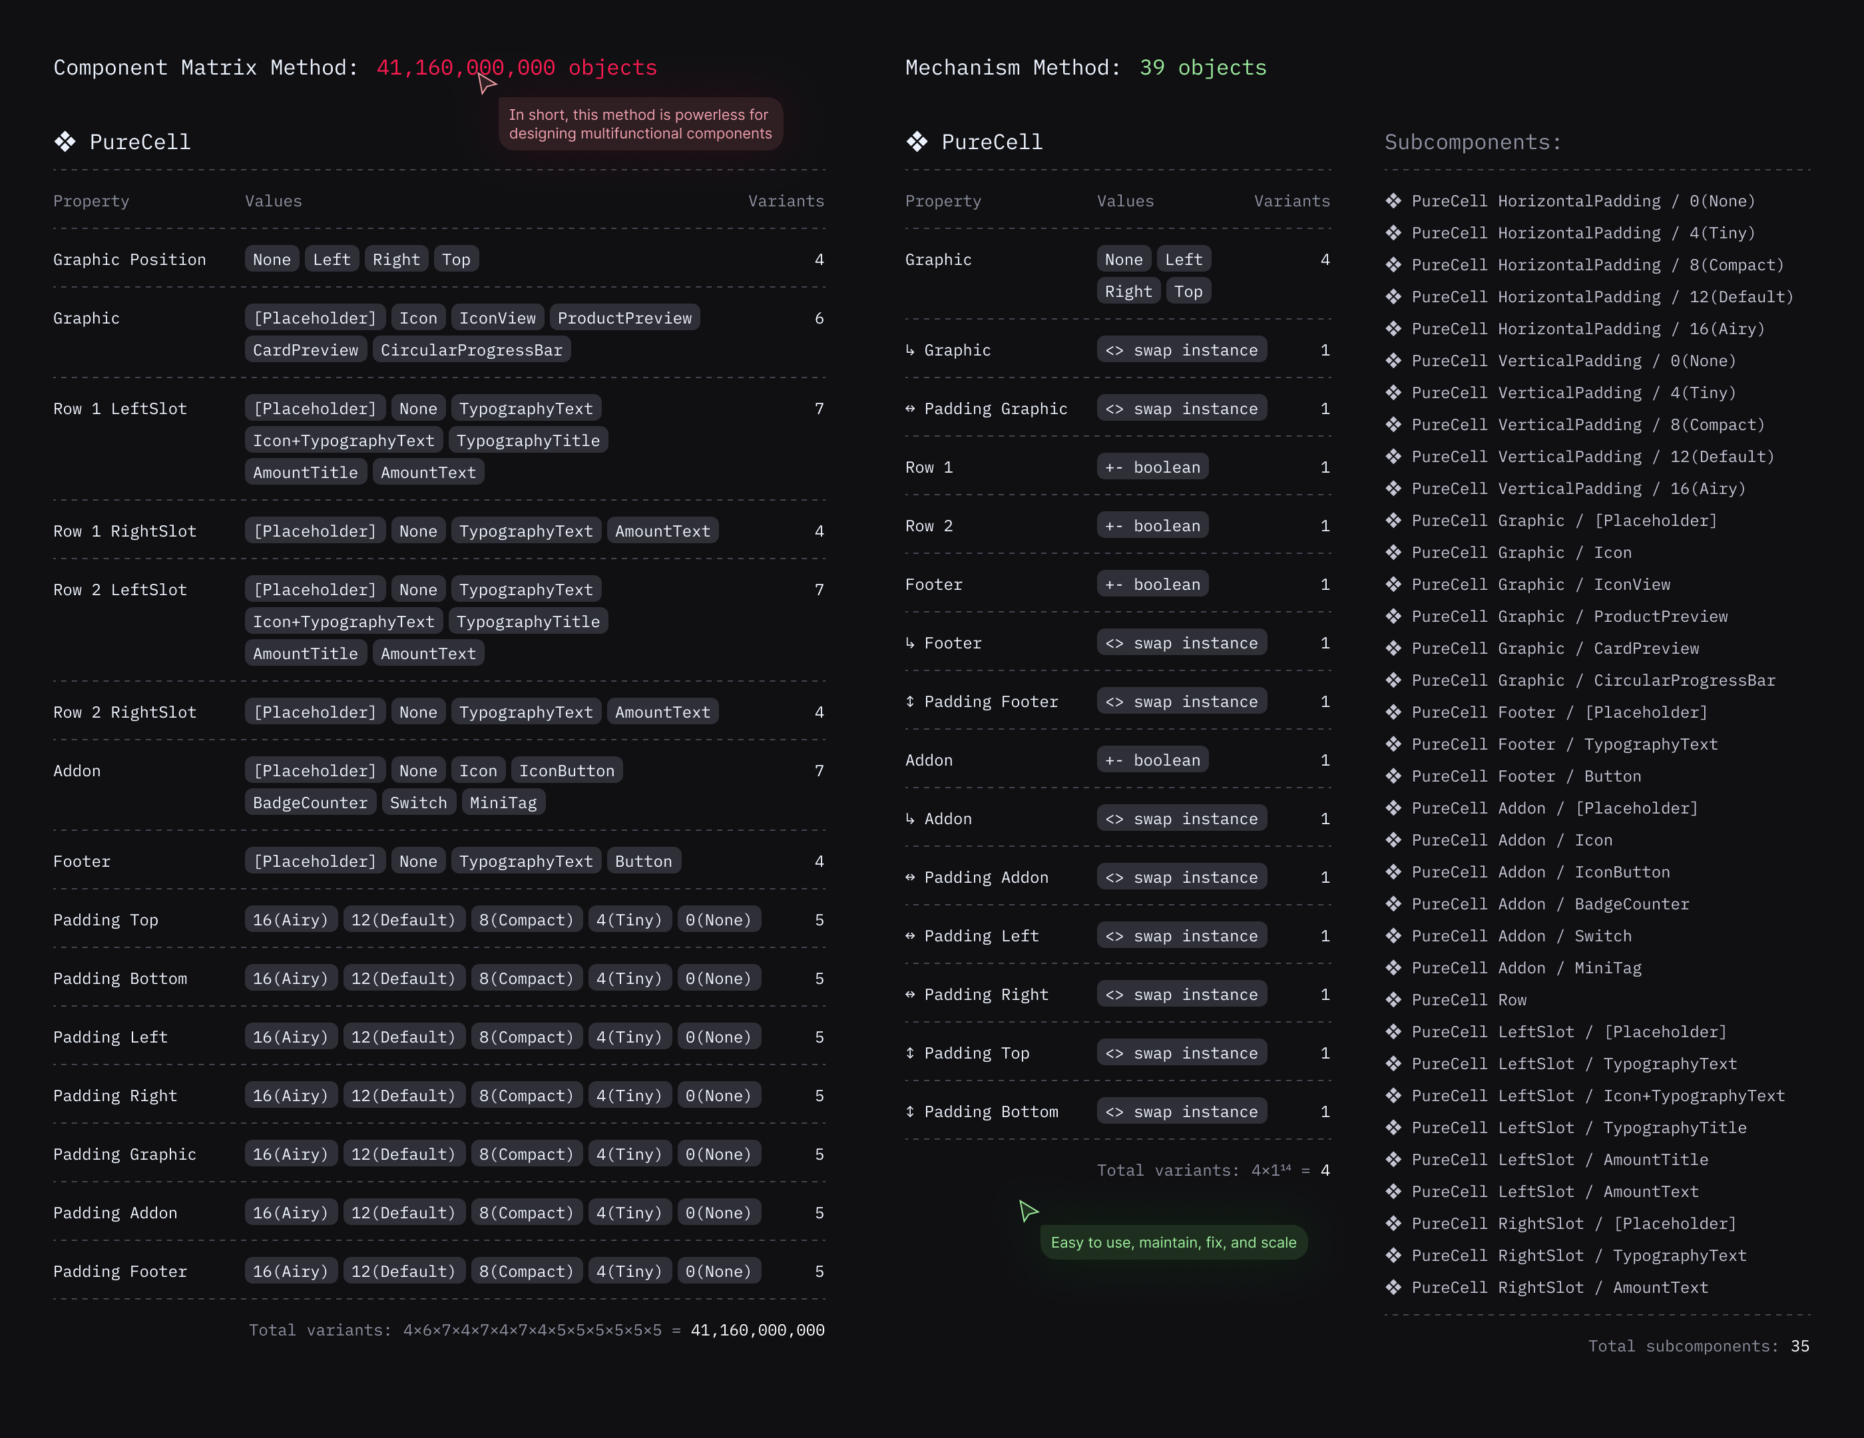This screenshot has height=1438, width=1864.
Task: Click the 16(Airy) tag in Padding Top
Action: [290, 919]
